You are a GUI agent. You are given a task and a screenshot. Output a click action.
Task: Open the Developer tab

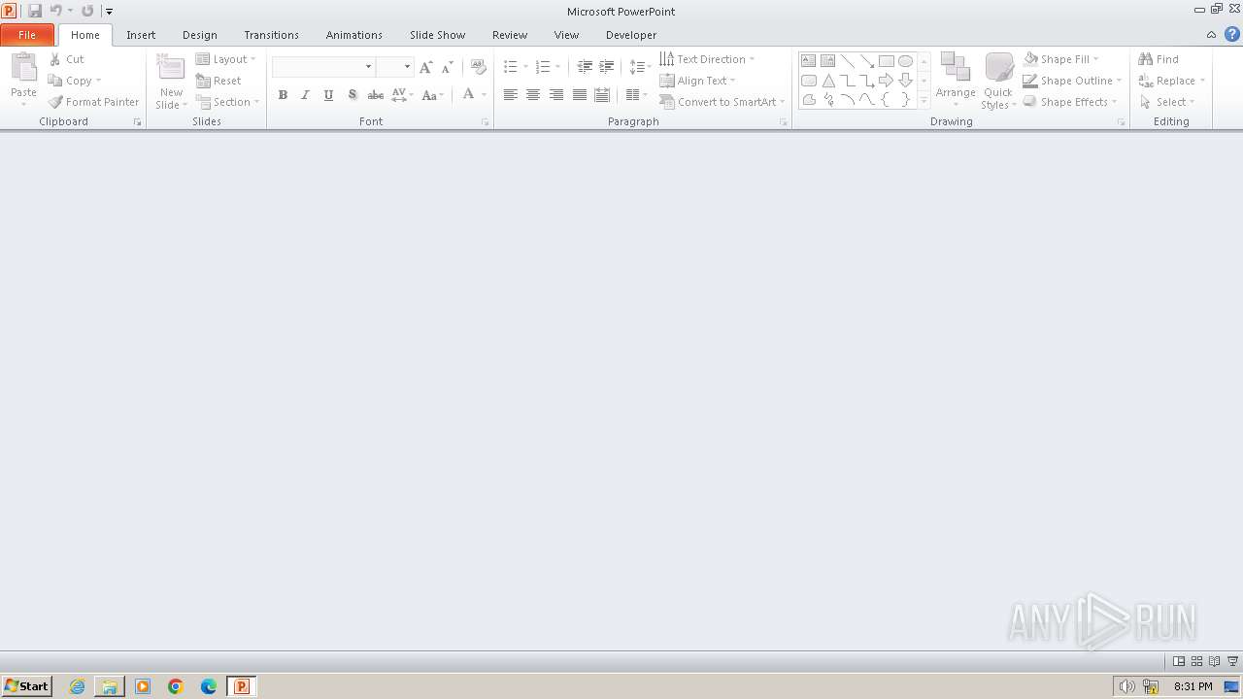(631, 35)
